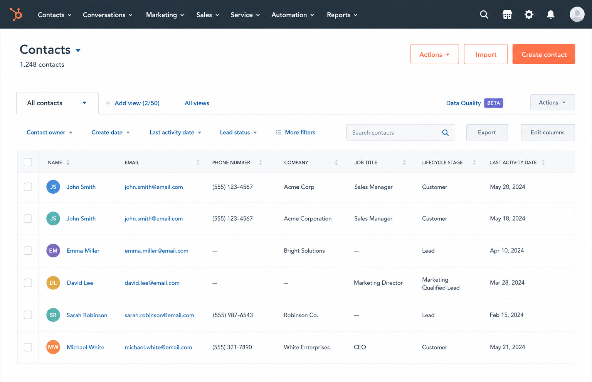Viewport: 592px width, 382px height.
Task: Open the Emma Miller contact name link
Action: pyautogui.click(x=83, y=251)
